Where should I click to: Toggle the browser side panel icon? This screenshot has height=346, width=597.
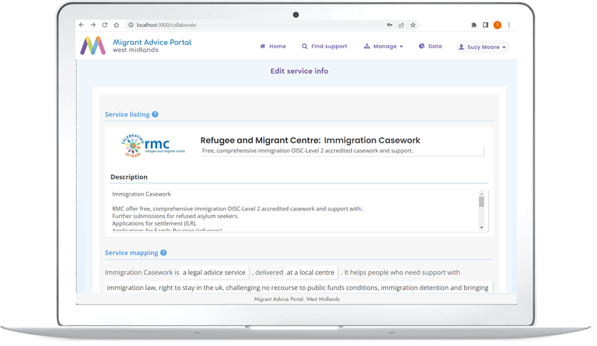(485, 25)
